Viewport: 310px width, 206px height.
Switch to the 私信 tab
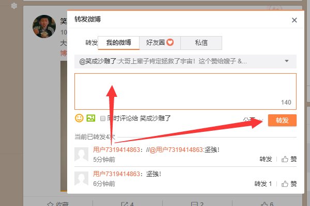201,43
